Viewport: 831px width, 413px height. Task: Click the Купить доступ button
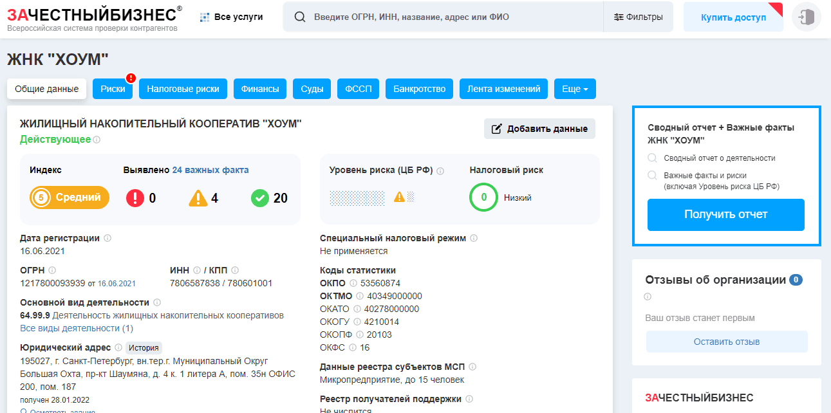733,17
